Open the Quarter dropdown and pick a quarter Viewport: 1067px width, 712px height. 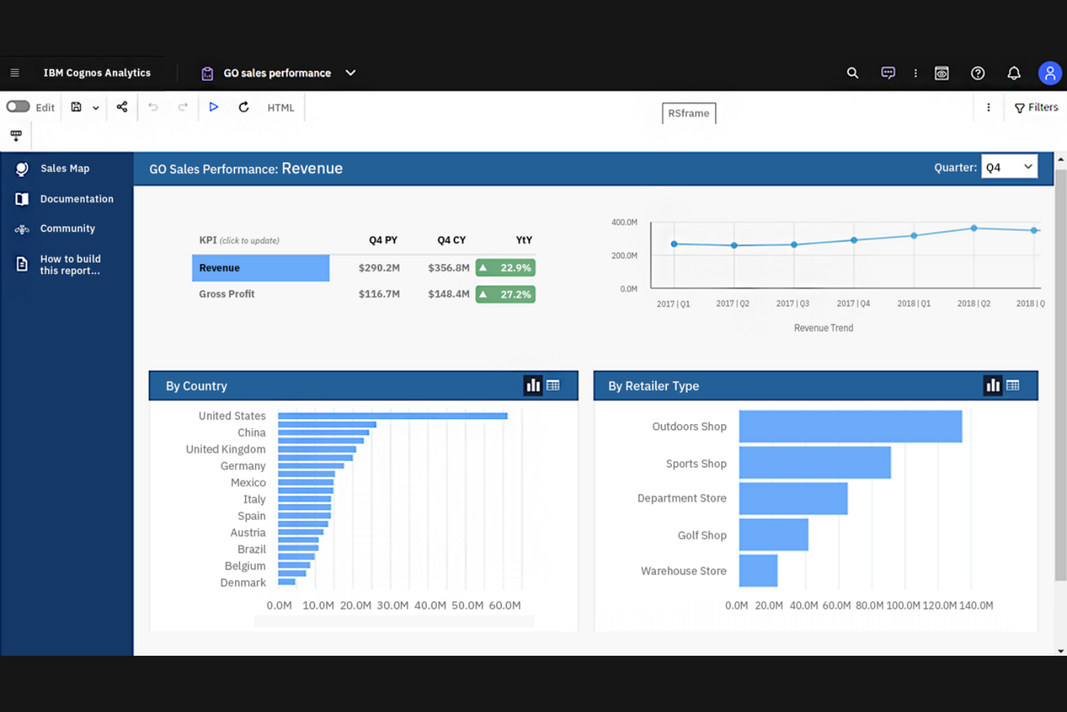1009,167
